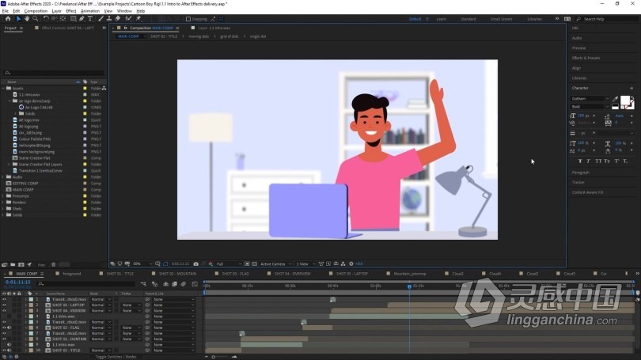Select the Roto Brush tool
This screenshot has width=641, height=360.
pyautogui.click(x=128, y=19)
